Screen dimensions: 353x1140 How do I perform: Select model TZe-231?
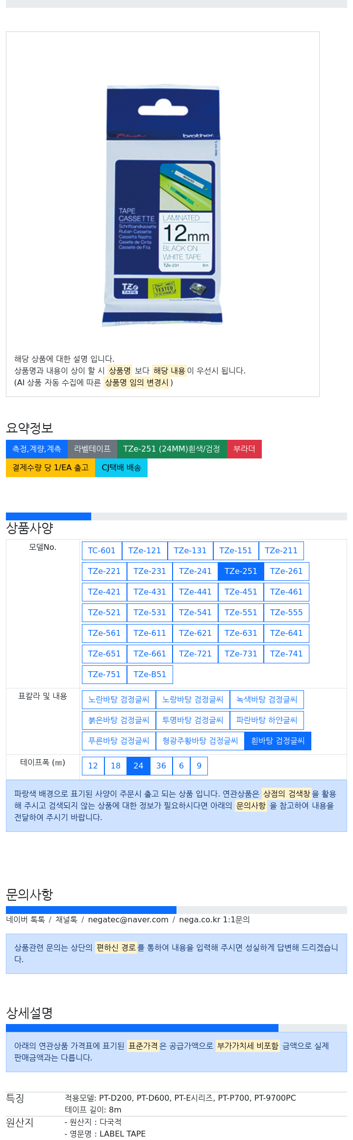click(x=150, y=571)
